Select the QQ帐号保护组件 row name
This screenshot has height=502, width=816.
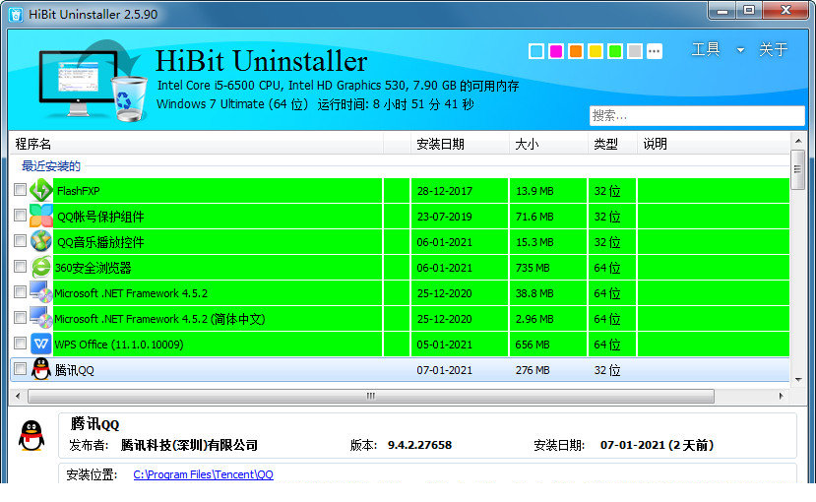coord(100,217)
